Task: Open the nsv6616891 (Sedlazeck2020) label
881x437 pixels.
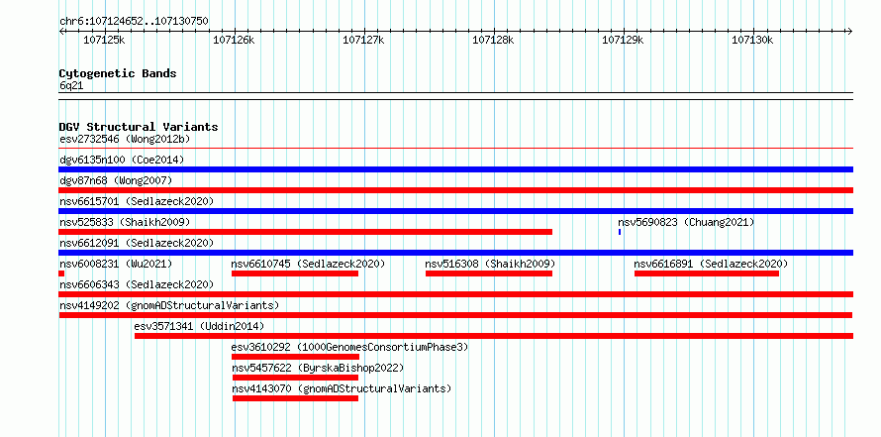Action: (x=712, y=264)
